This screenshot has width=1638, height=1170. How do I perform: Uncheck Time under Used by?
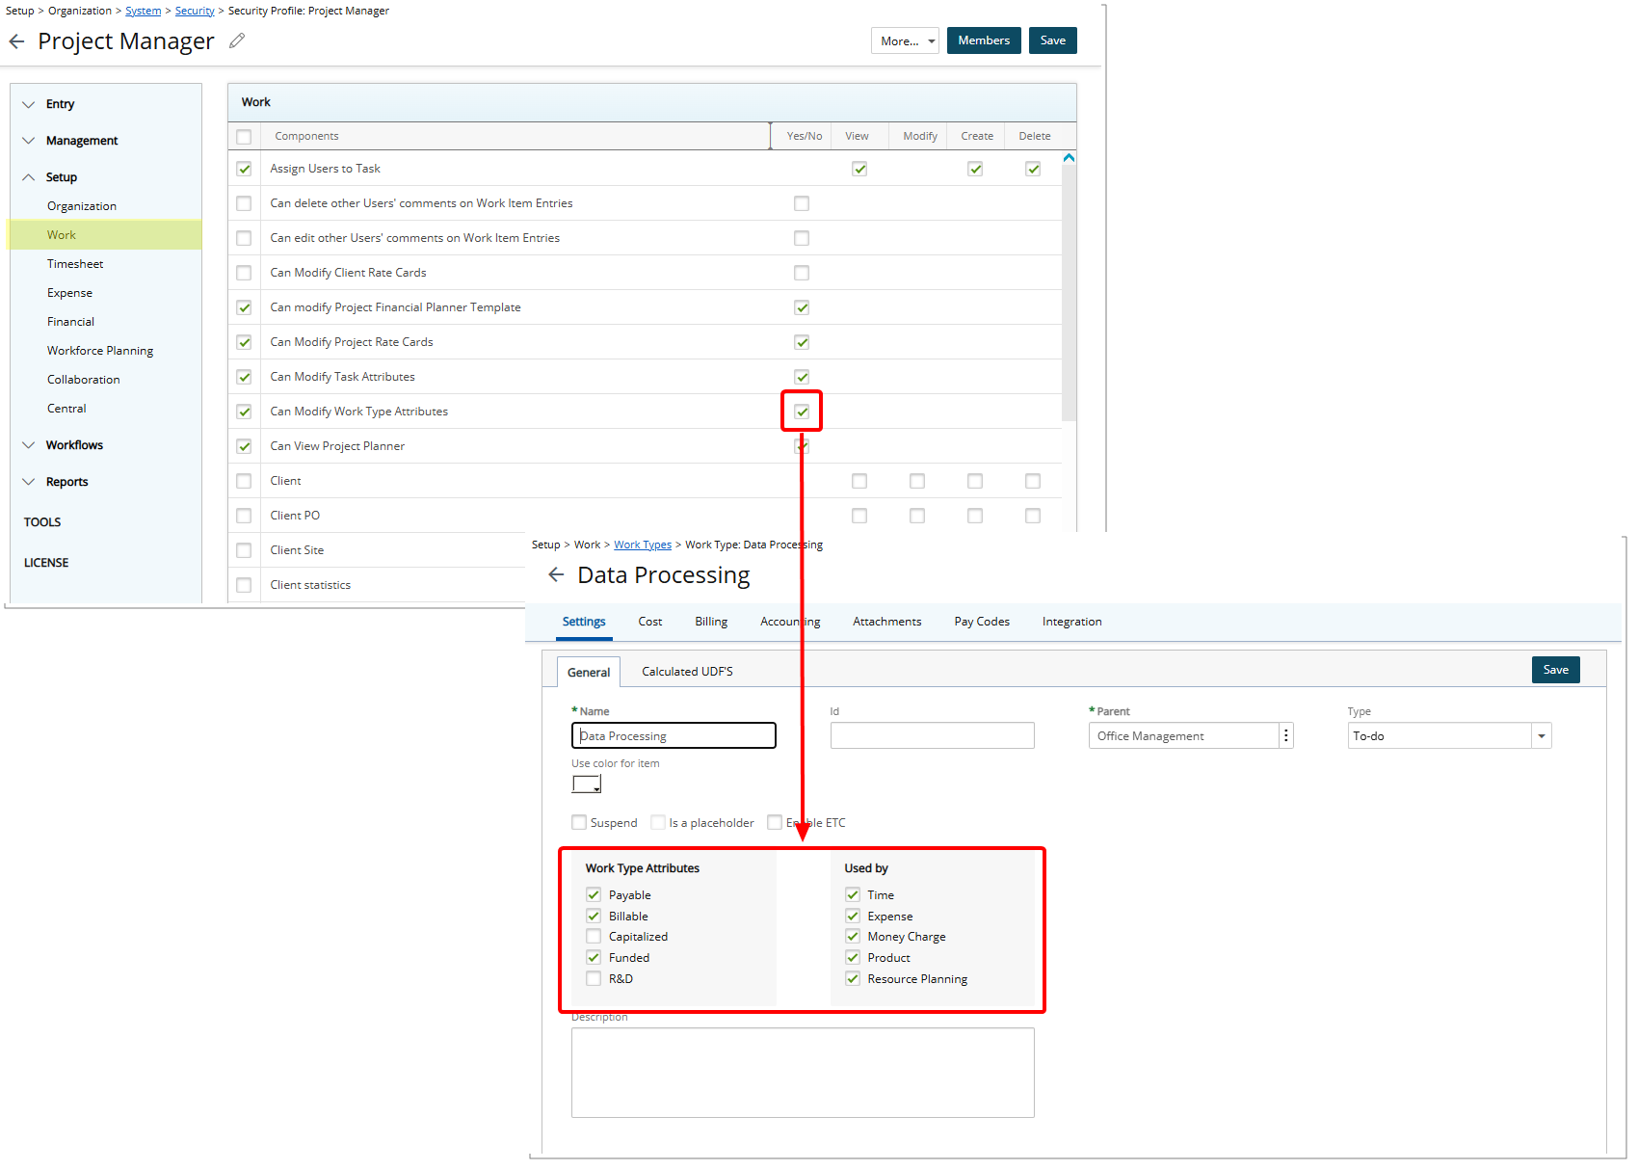click(853, 894)
